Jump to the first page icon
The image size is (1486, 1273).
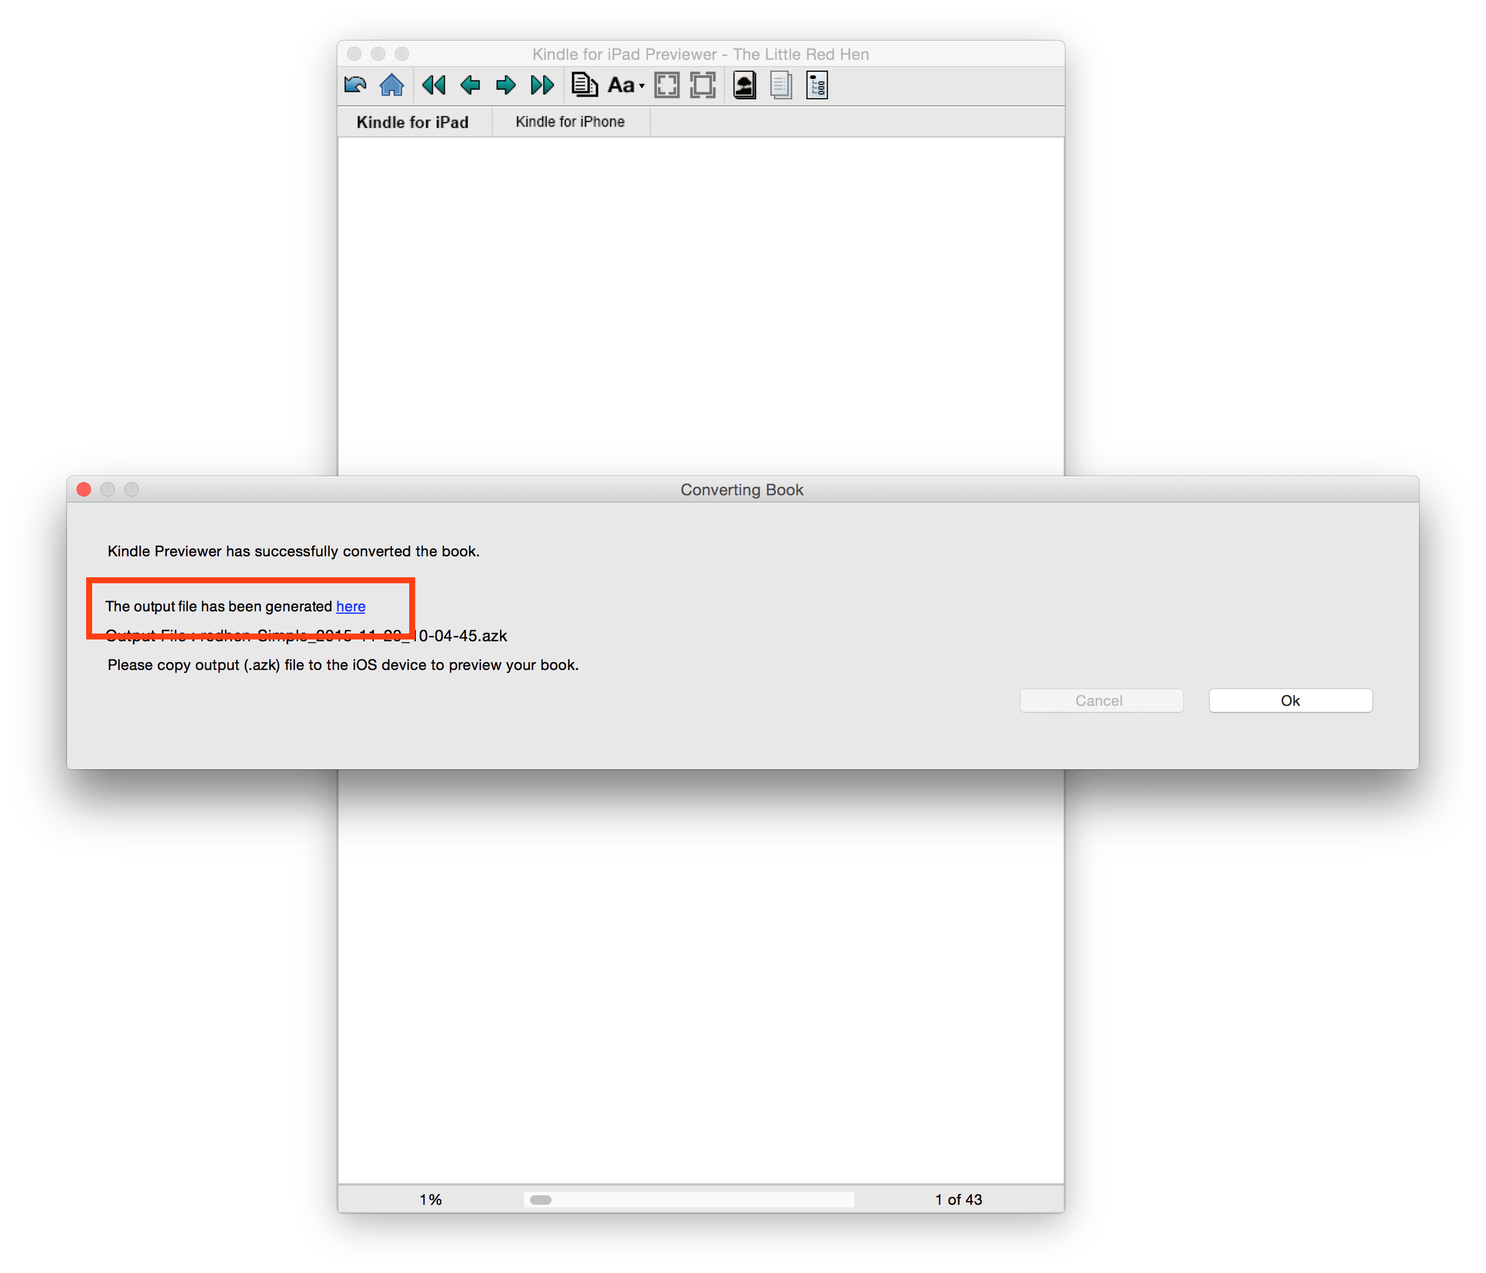click(x=433, y=84)
